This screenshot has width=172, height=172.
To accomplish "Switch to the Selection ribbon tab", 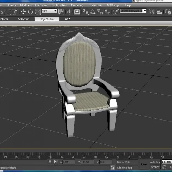I will (x=24, y=19).
